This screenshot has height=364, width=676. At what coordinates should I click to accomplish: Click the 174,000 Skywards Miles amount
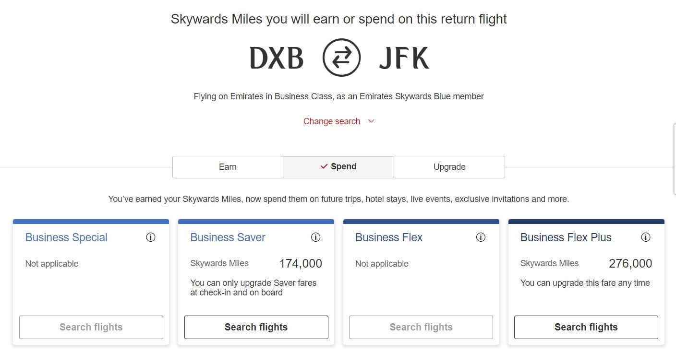300,263
